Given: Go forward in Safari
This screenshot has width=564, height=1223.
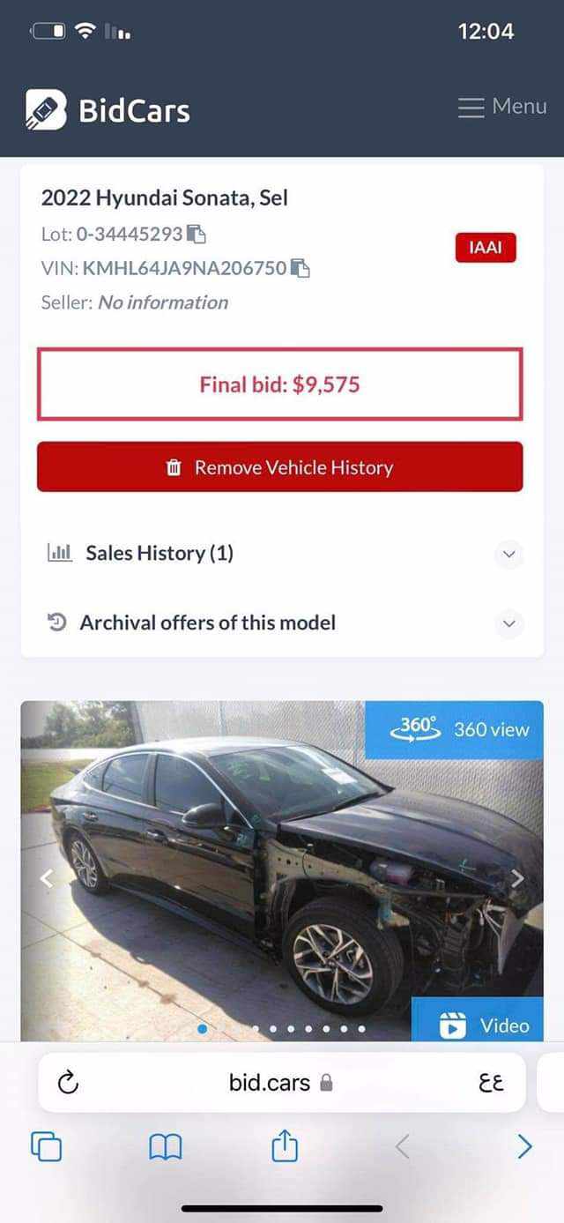Looking at the screenshot, I should 524,1146.
